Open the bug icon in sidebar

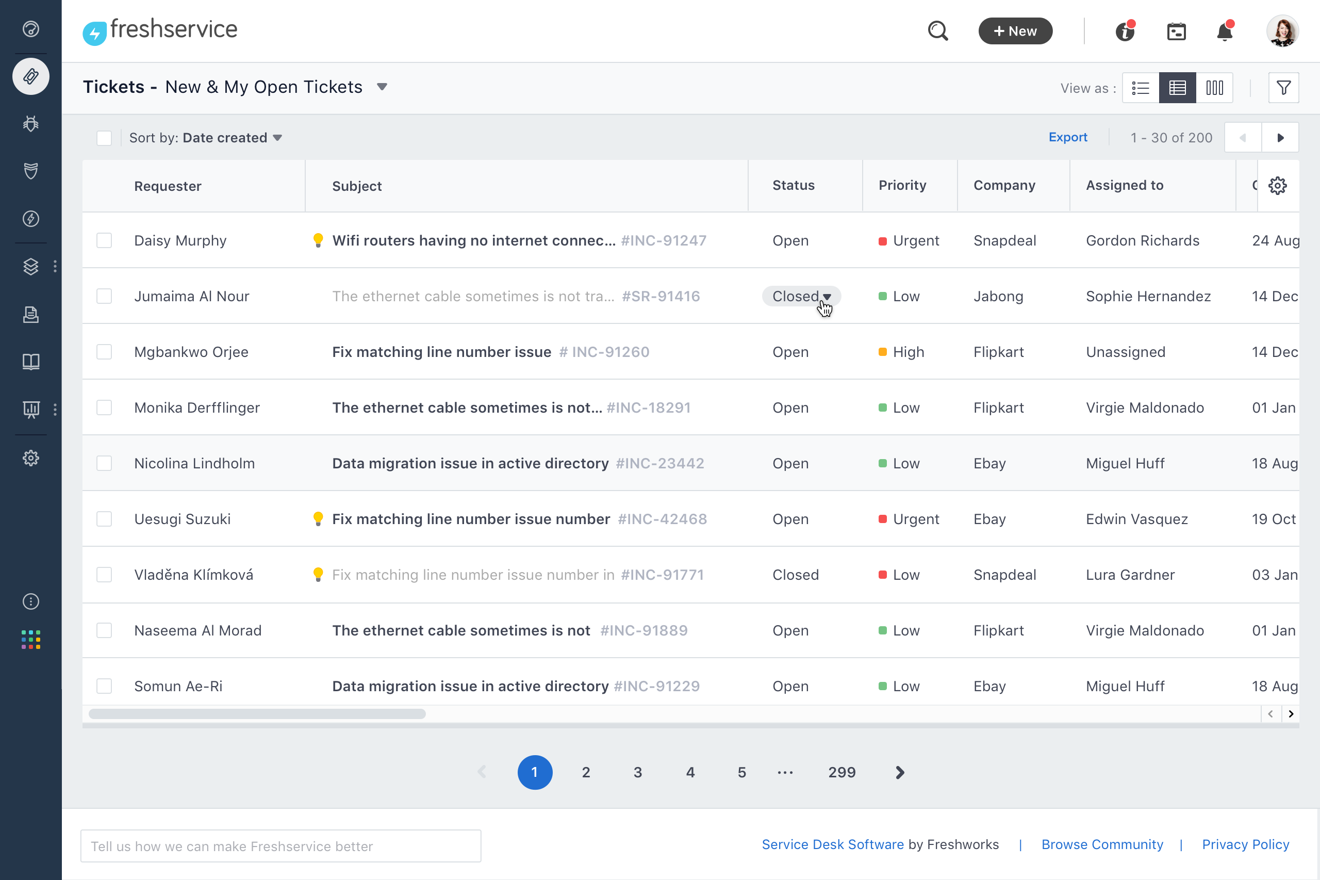pyautogui.click(x=31, y=123)
